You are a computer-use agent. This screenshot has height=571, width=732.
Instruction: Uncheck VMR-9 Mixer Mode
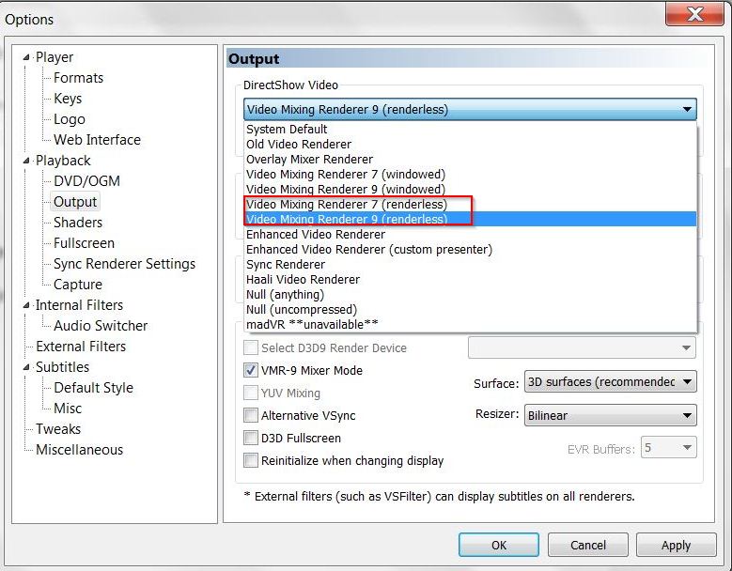pos(251,370)
